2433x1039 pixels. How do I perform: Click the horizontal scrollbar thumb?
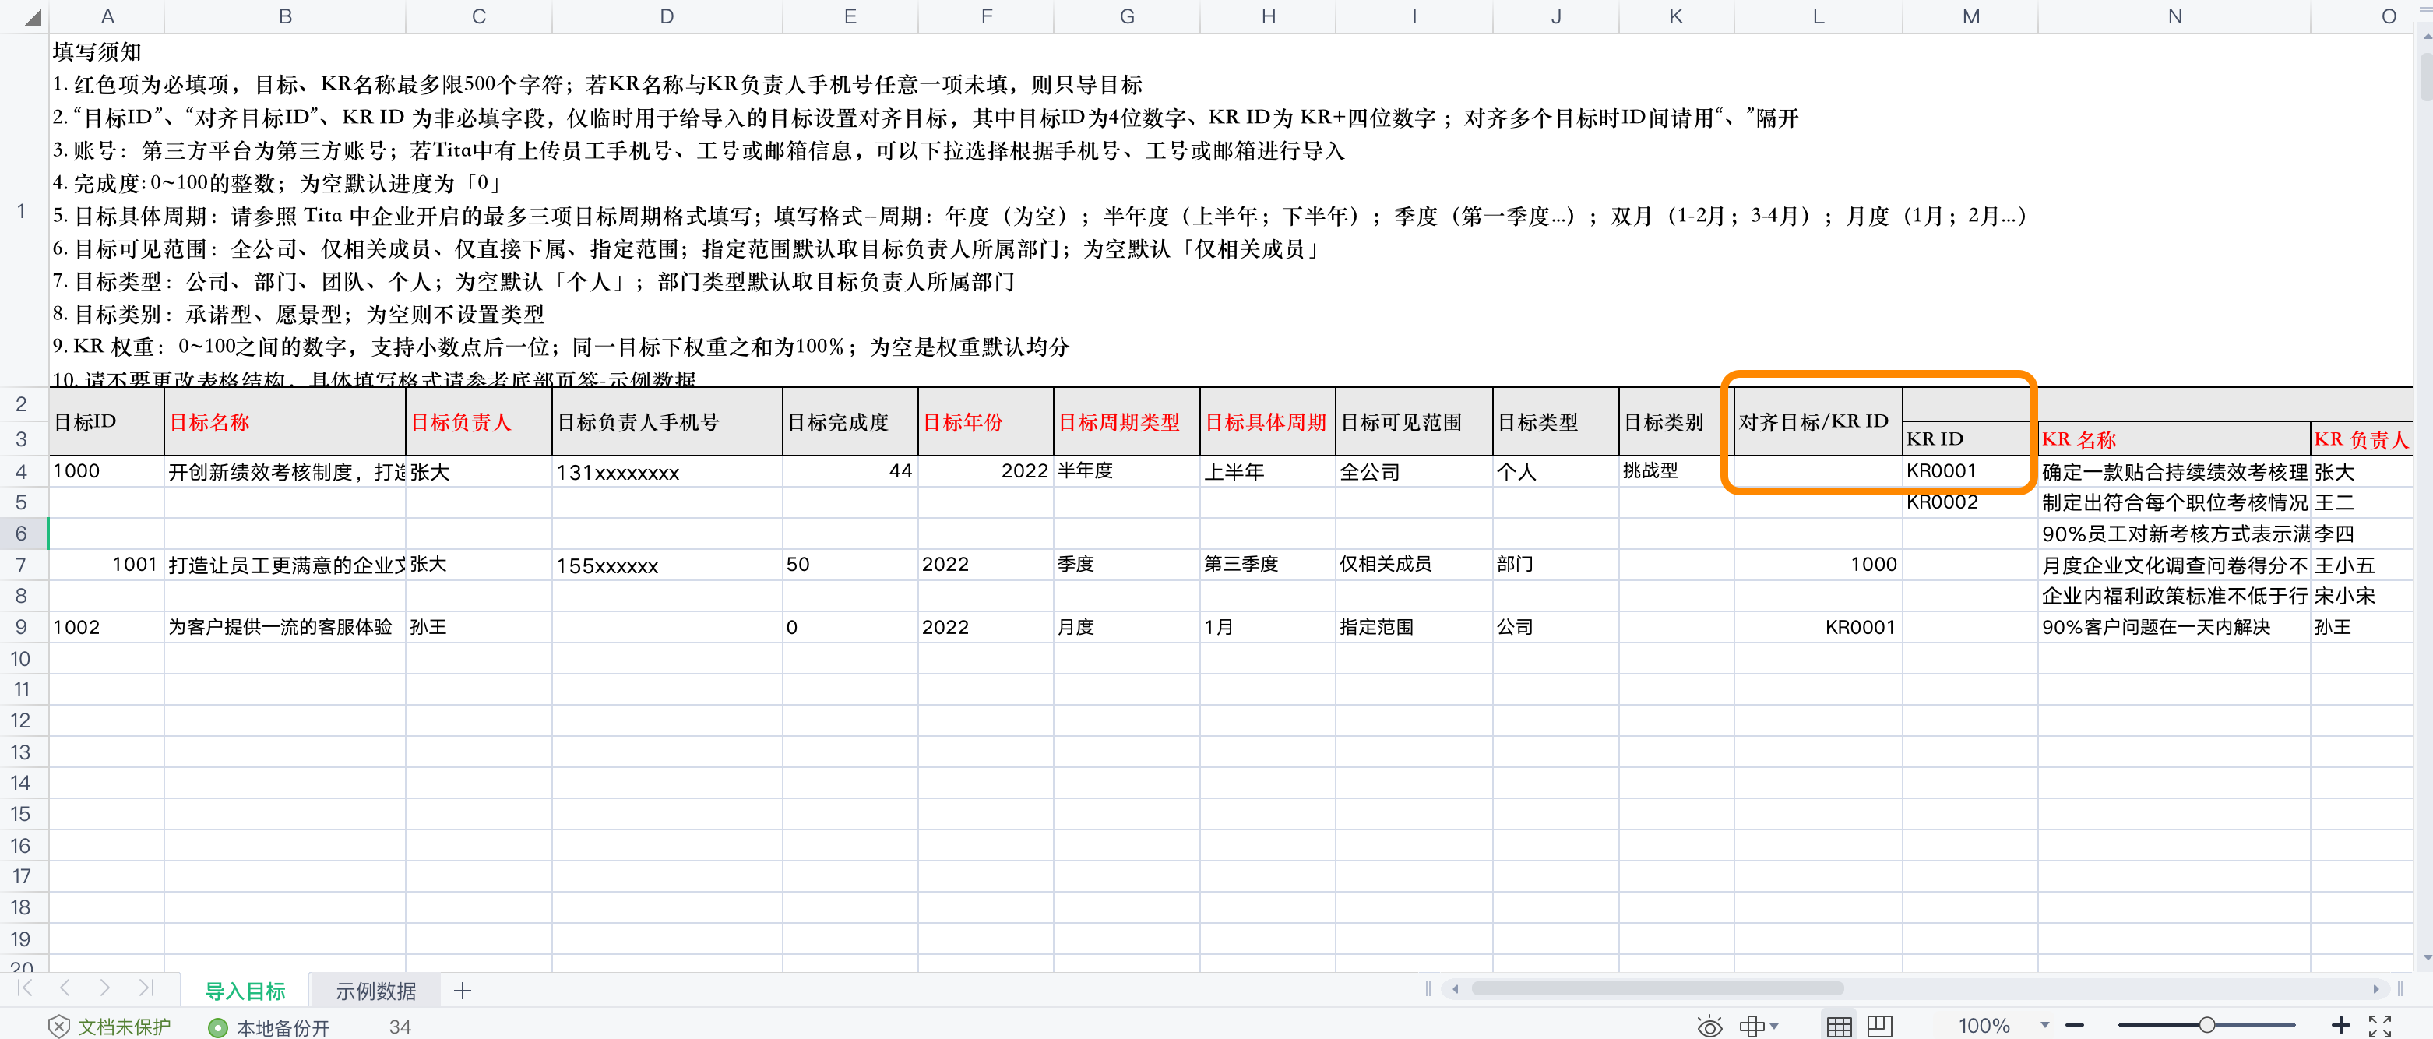pos(1657,989)
